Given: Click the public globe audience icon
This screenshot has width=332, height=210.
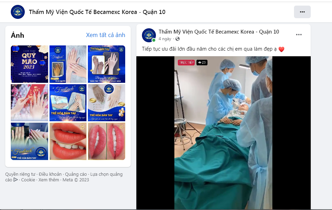Looking at the screenshot, I should point(178,39).
